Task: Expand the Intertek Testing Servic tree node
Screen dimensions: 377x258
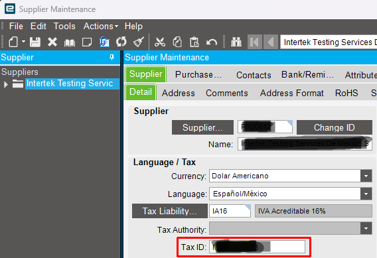Action: pyautogui.click(x=6, y=84)
